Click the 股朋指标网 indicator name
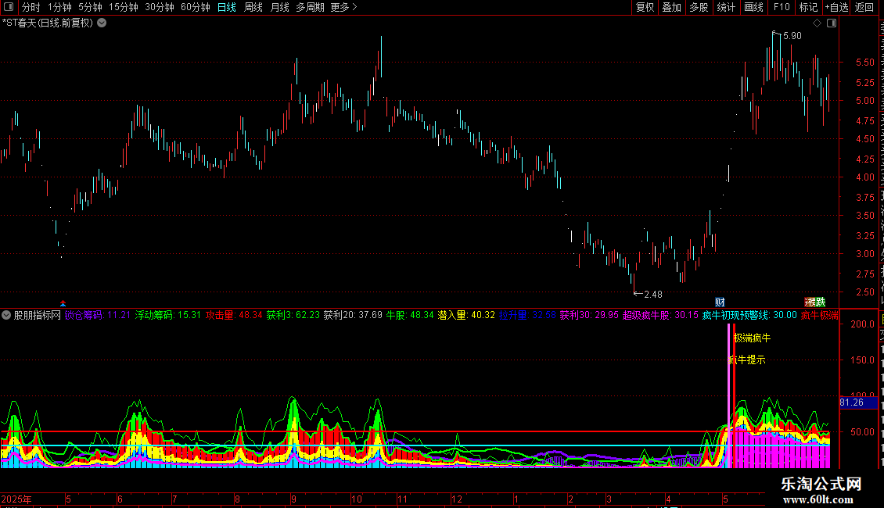The image size is (884, 508). (x=38, y=316)
